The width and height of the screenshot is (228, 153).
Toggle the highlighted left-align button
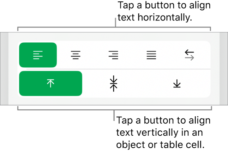[38, 55]
